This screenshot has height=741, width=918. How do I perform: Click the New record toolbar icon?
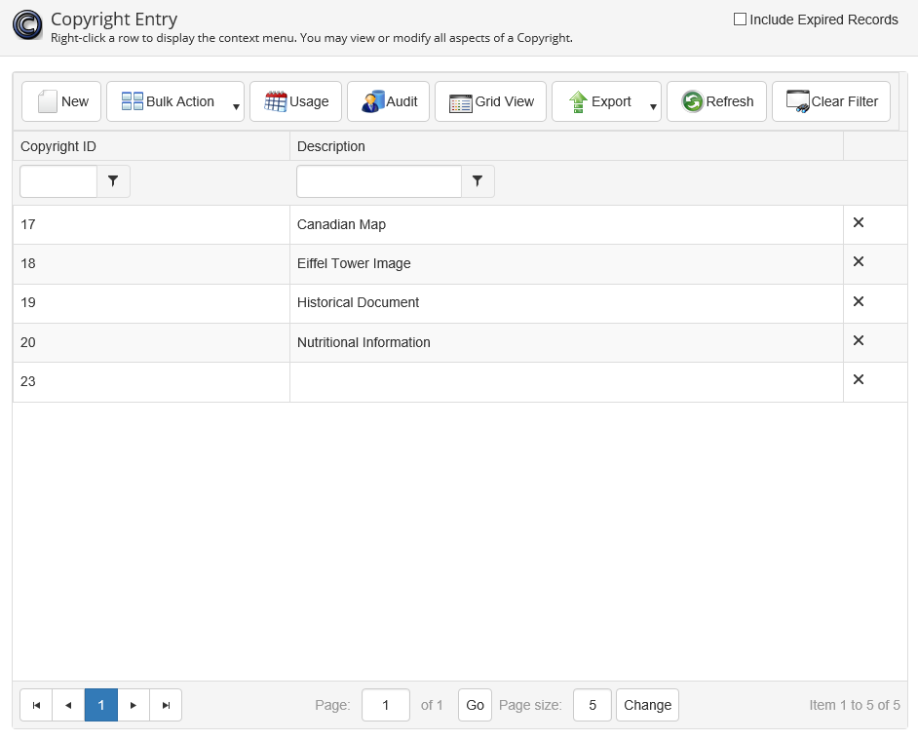coord(48,101)
